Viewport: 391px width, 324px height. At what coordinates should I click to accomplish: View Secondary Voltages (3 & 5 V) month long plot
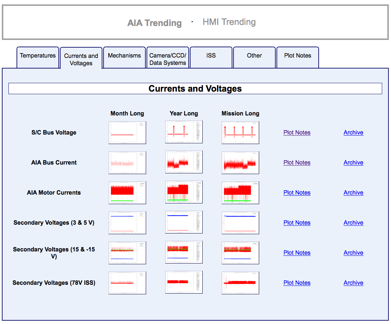pyautogui.click(x=127, y=222)
